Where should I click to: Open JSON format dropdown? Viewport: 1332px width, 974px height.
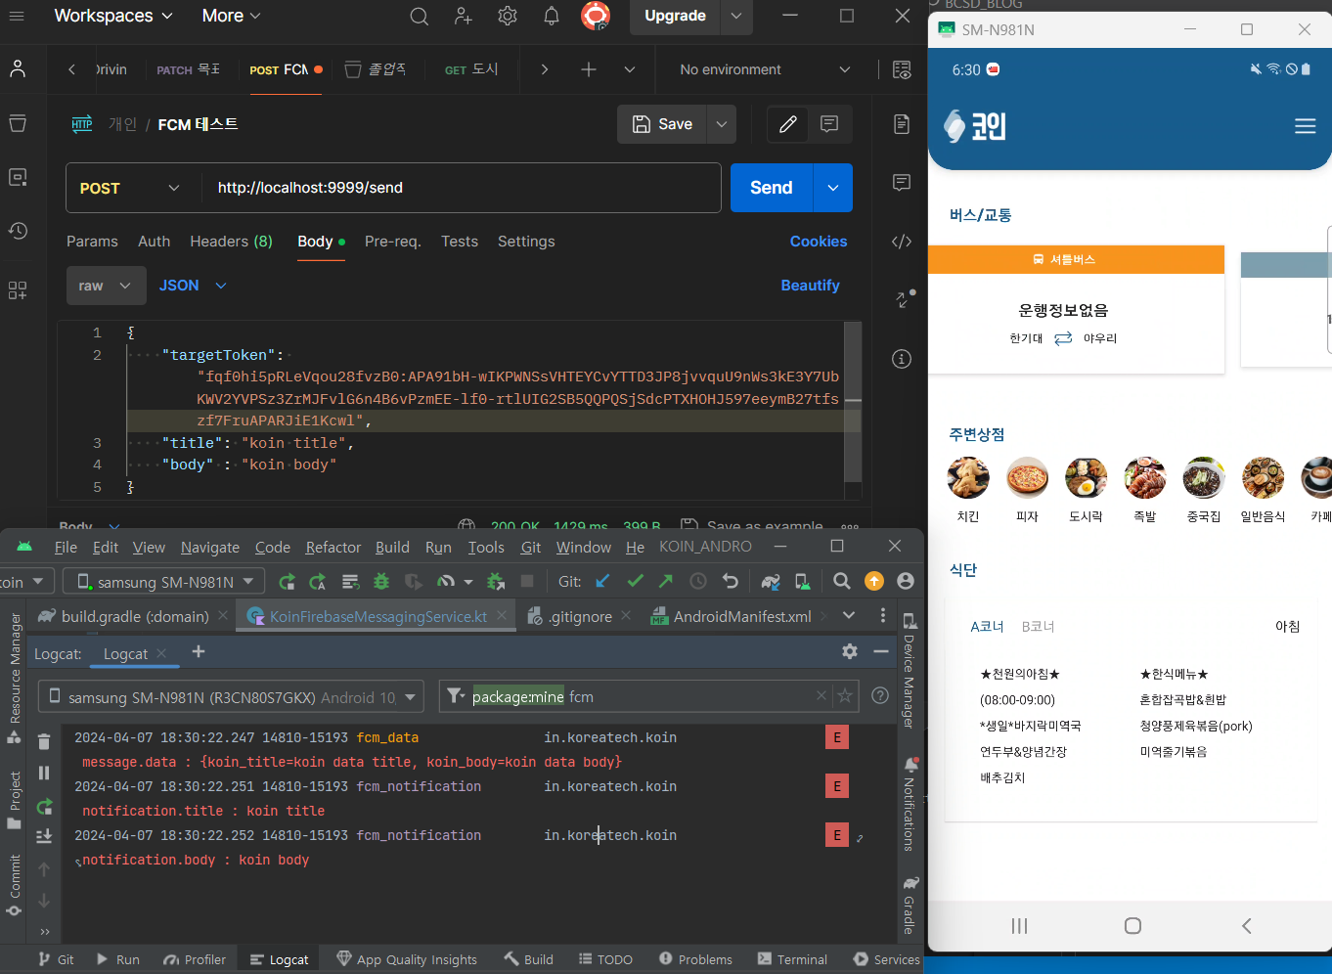click(x=193, y=286)
